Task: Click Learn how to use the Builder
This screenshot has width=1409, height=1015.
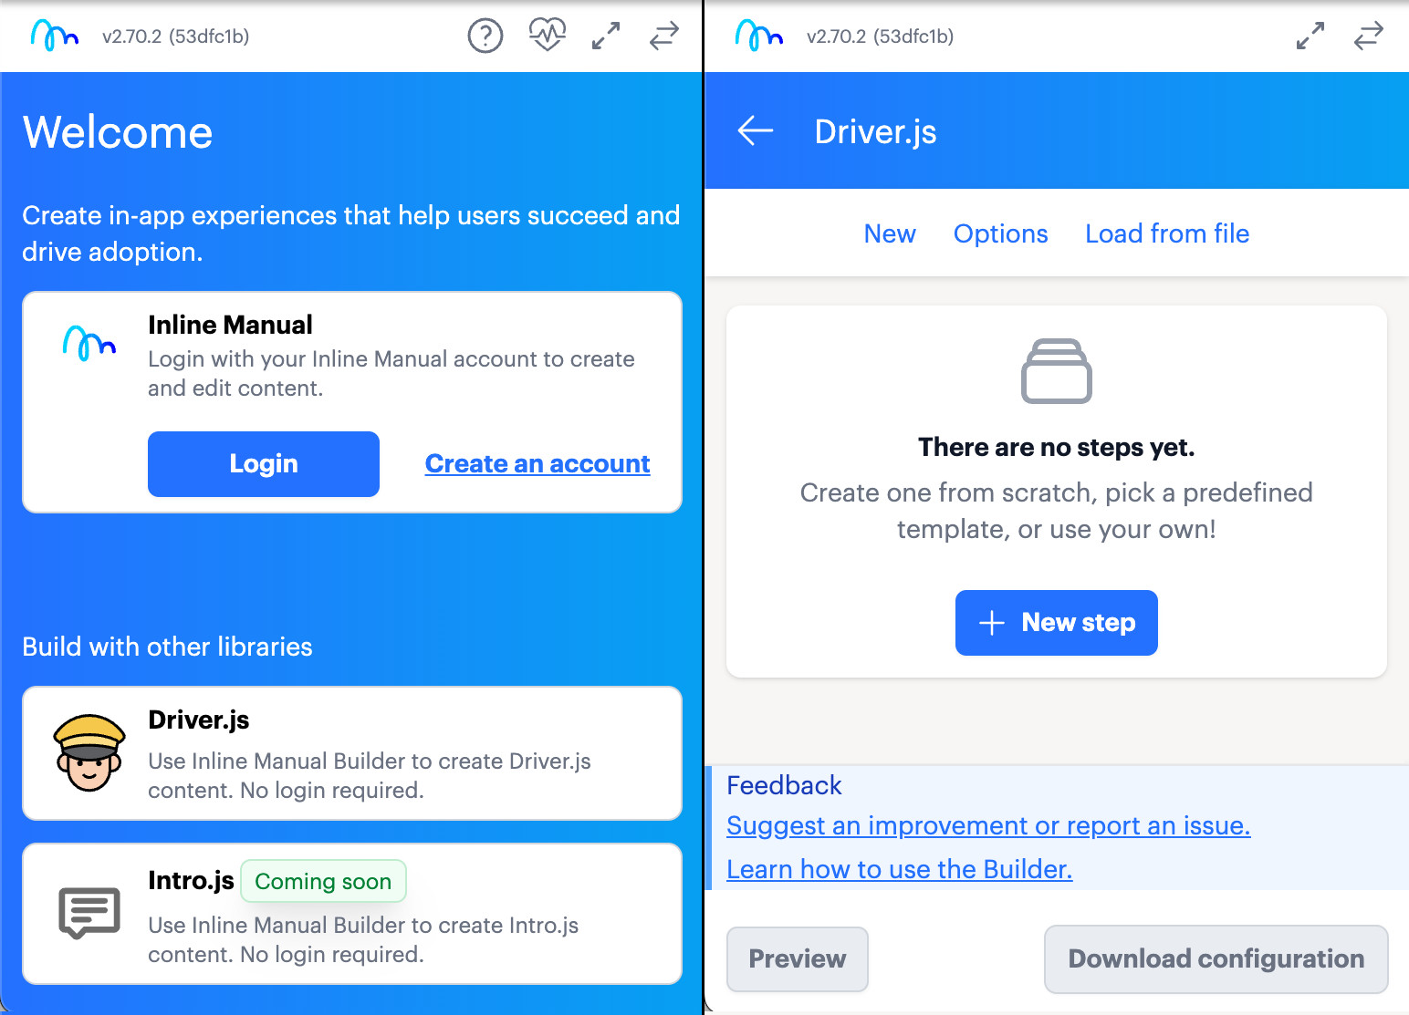Action: pos(899,869)
